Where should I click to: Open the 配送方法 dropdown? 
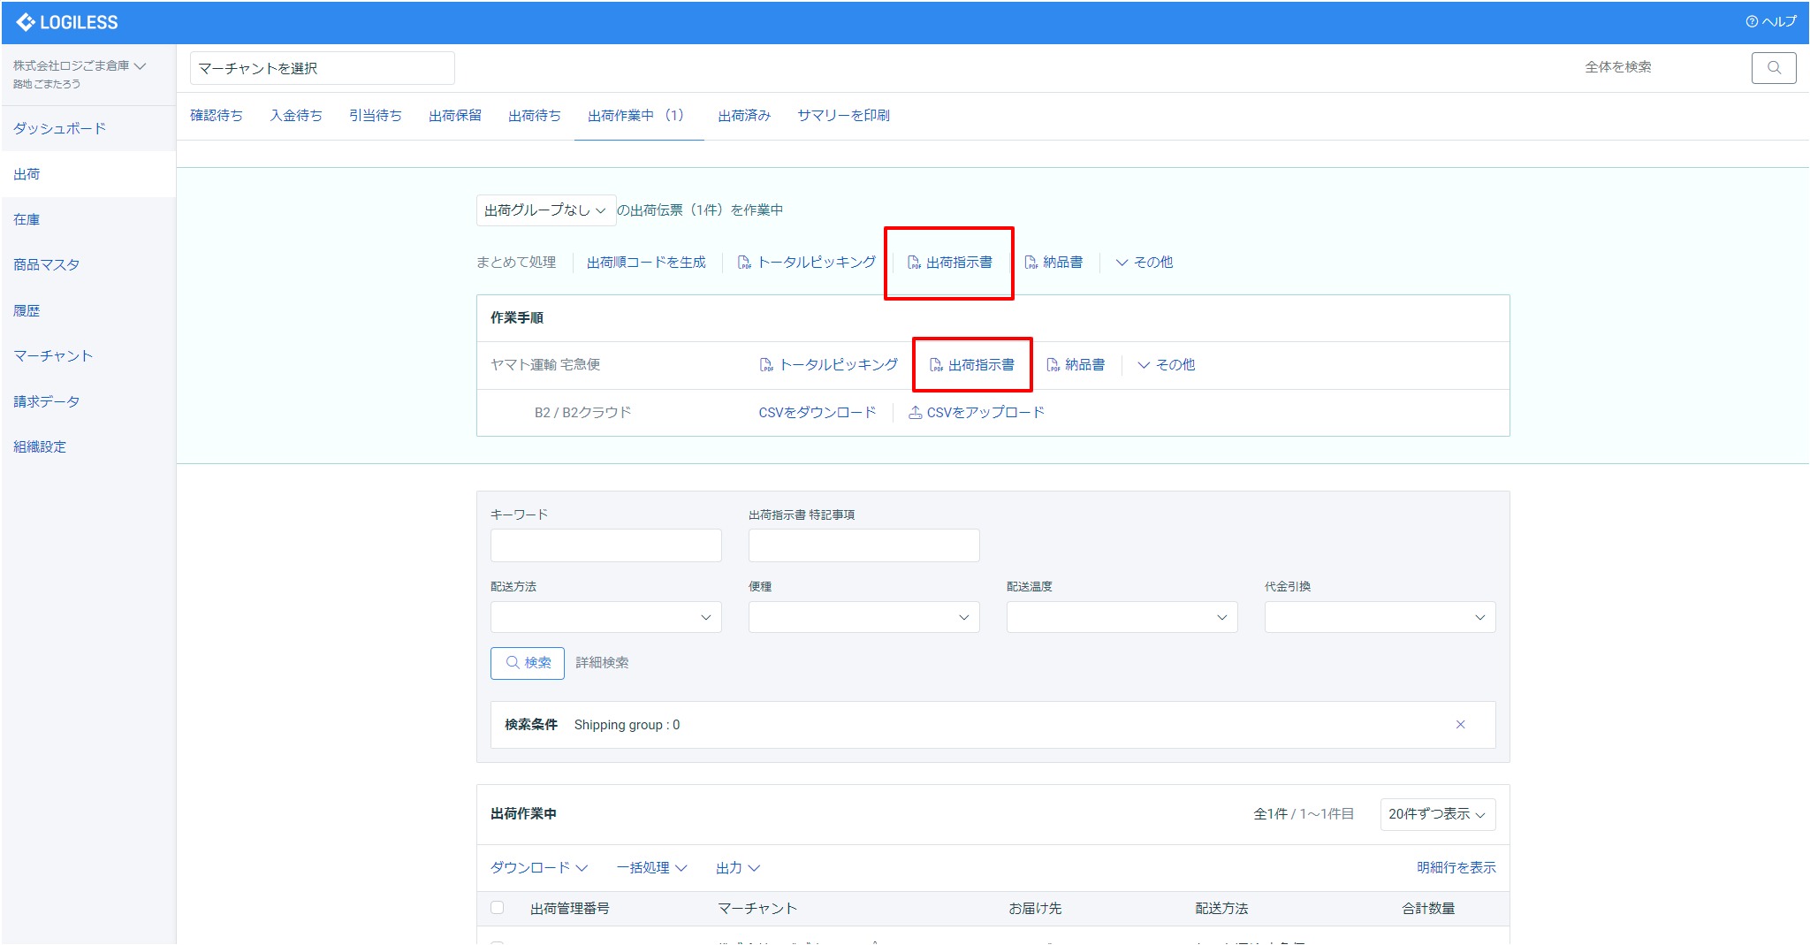coord(605,617)
